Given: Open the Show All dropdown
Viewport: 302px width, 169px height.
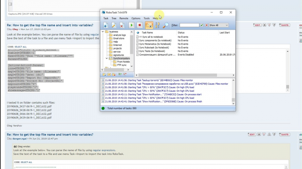Looking at the screenshot, I should coord(219,25).
